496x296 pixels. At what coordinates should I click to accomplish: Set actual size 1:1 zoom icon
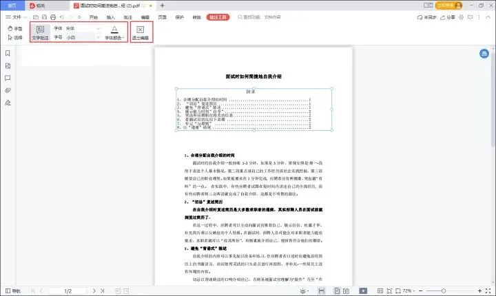coord(380,291)
